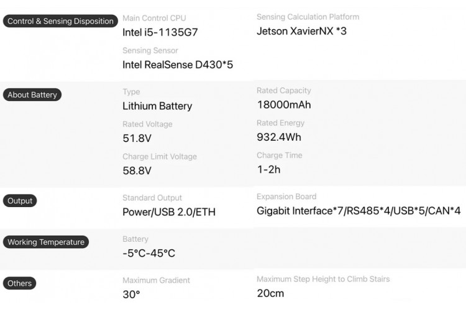Click the Control & Sensing Disposition pill
This screenshot has width=466, height=310.
(x=60, y=21)
